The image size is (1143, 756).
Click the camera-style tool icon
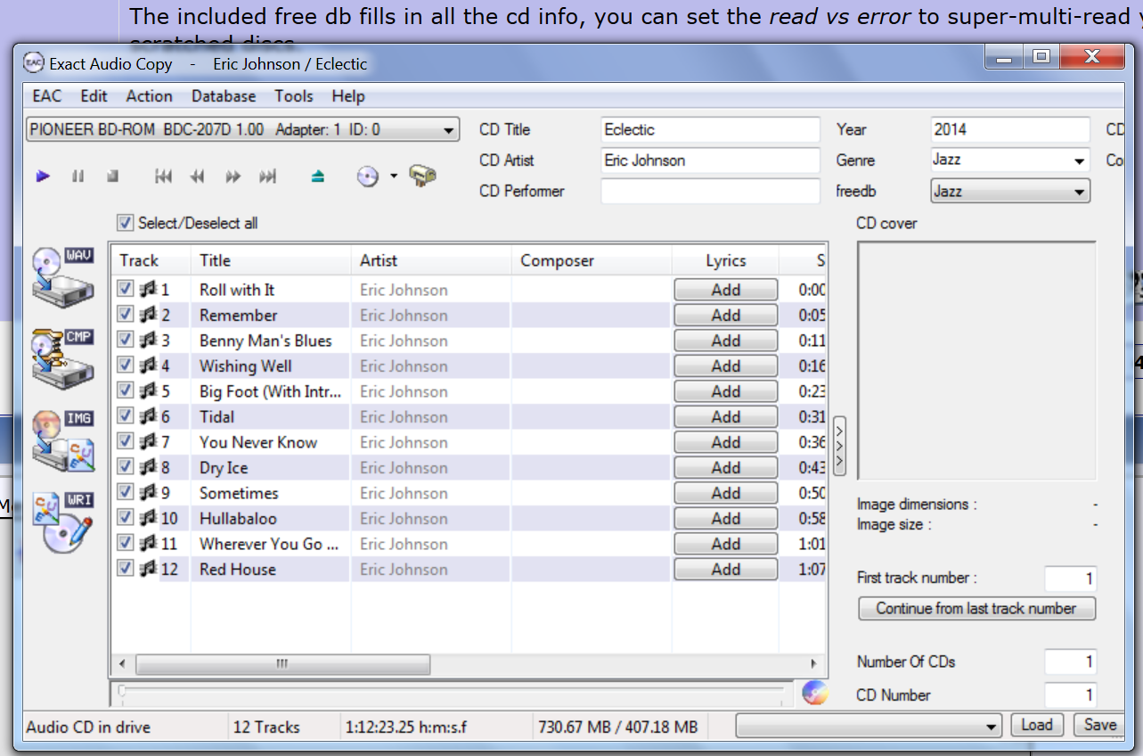tap(422, 176)
